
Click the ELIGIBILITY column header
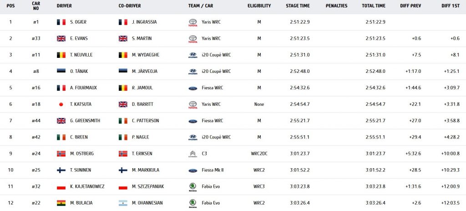tap(259, 6)
